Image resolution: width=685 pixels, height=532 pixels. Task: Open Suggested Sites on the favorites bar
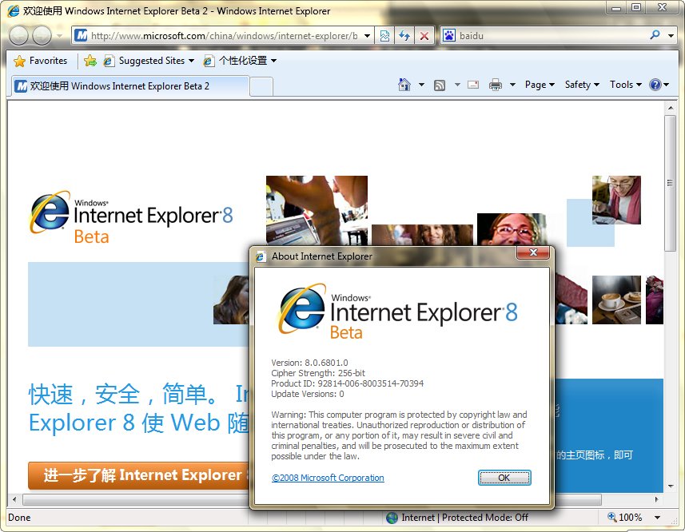point(149,61)
